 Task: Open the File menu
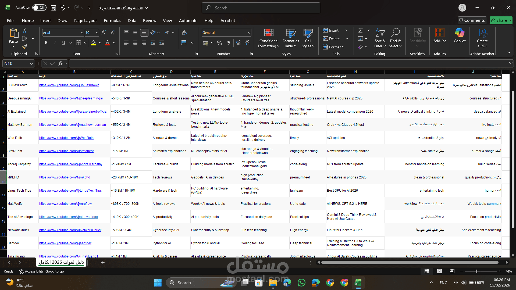point(10,20)
